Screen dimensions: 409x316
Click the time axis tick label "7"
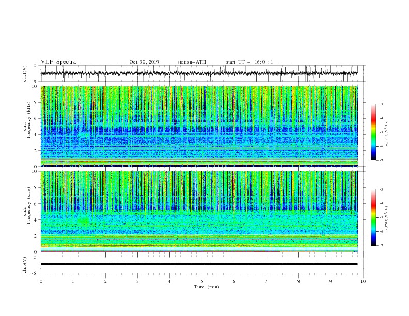[266, 281]
